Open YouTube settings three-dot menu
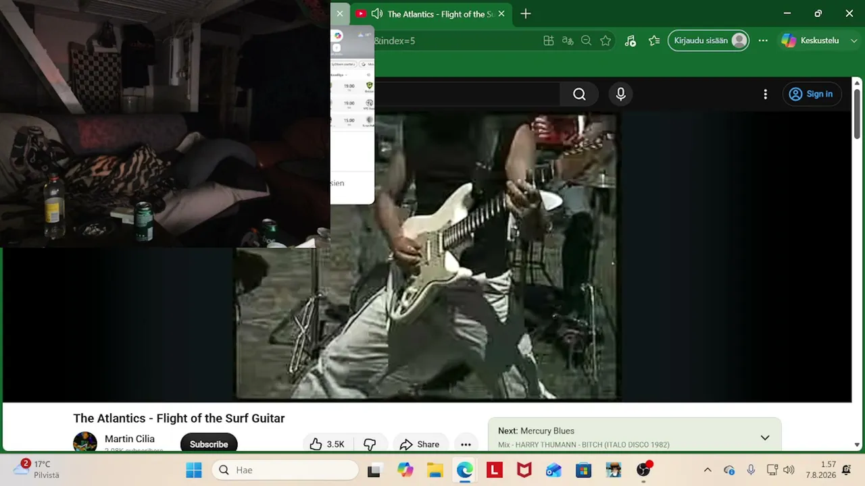The image size is (865, 486). coord(765,94)
